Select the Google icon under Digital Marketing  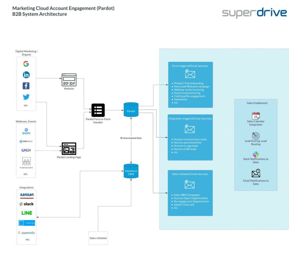tap(26, 64)
